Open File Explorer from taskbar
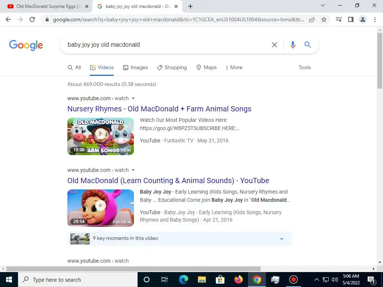This screenshot has height=287, width=383. (202, 280)
